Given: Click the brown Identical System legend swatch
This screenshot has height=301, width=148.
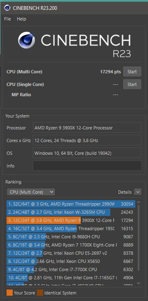Looking at the screenshot, I should coord(40,293).
